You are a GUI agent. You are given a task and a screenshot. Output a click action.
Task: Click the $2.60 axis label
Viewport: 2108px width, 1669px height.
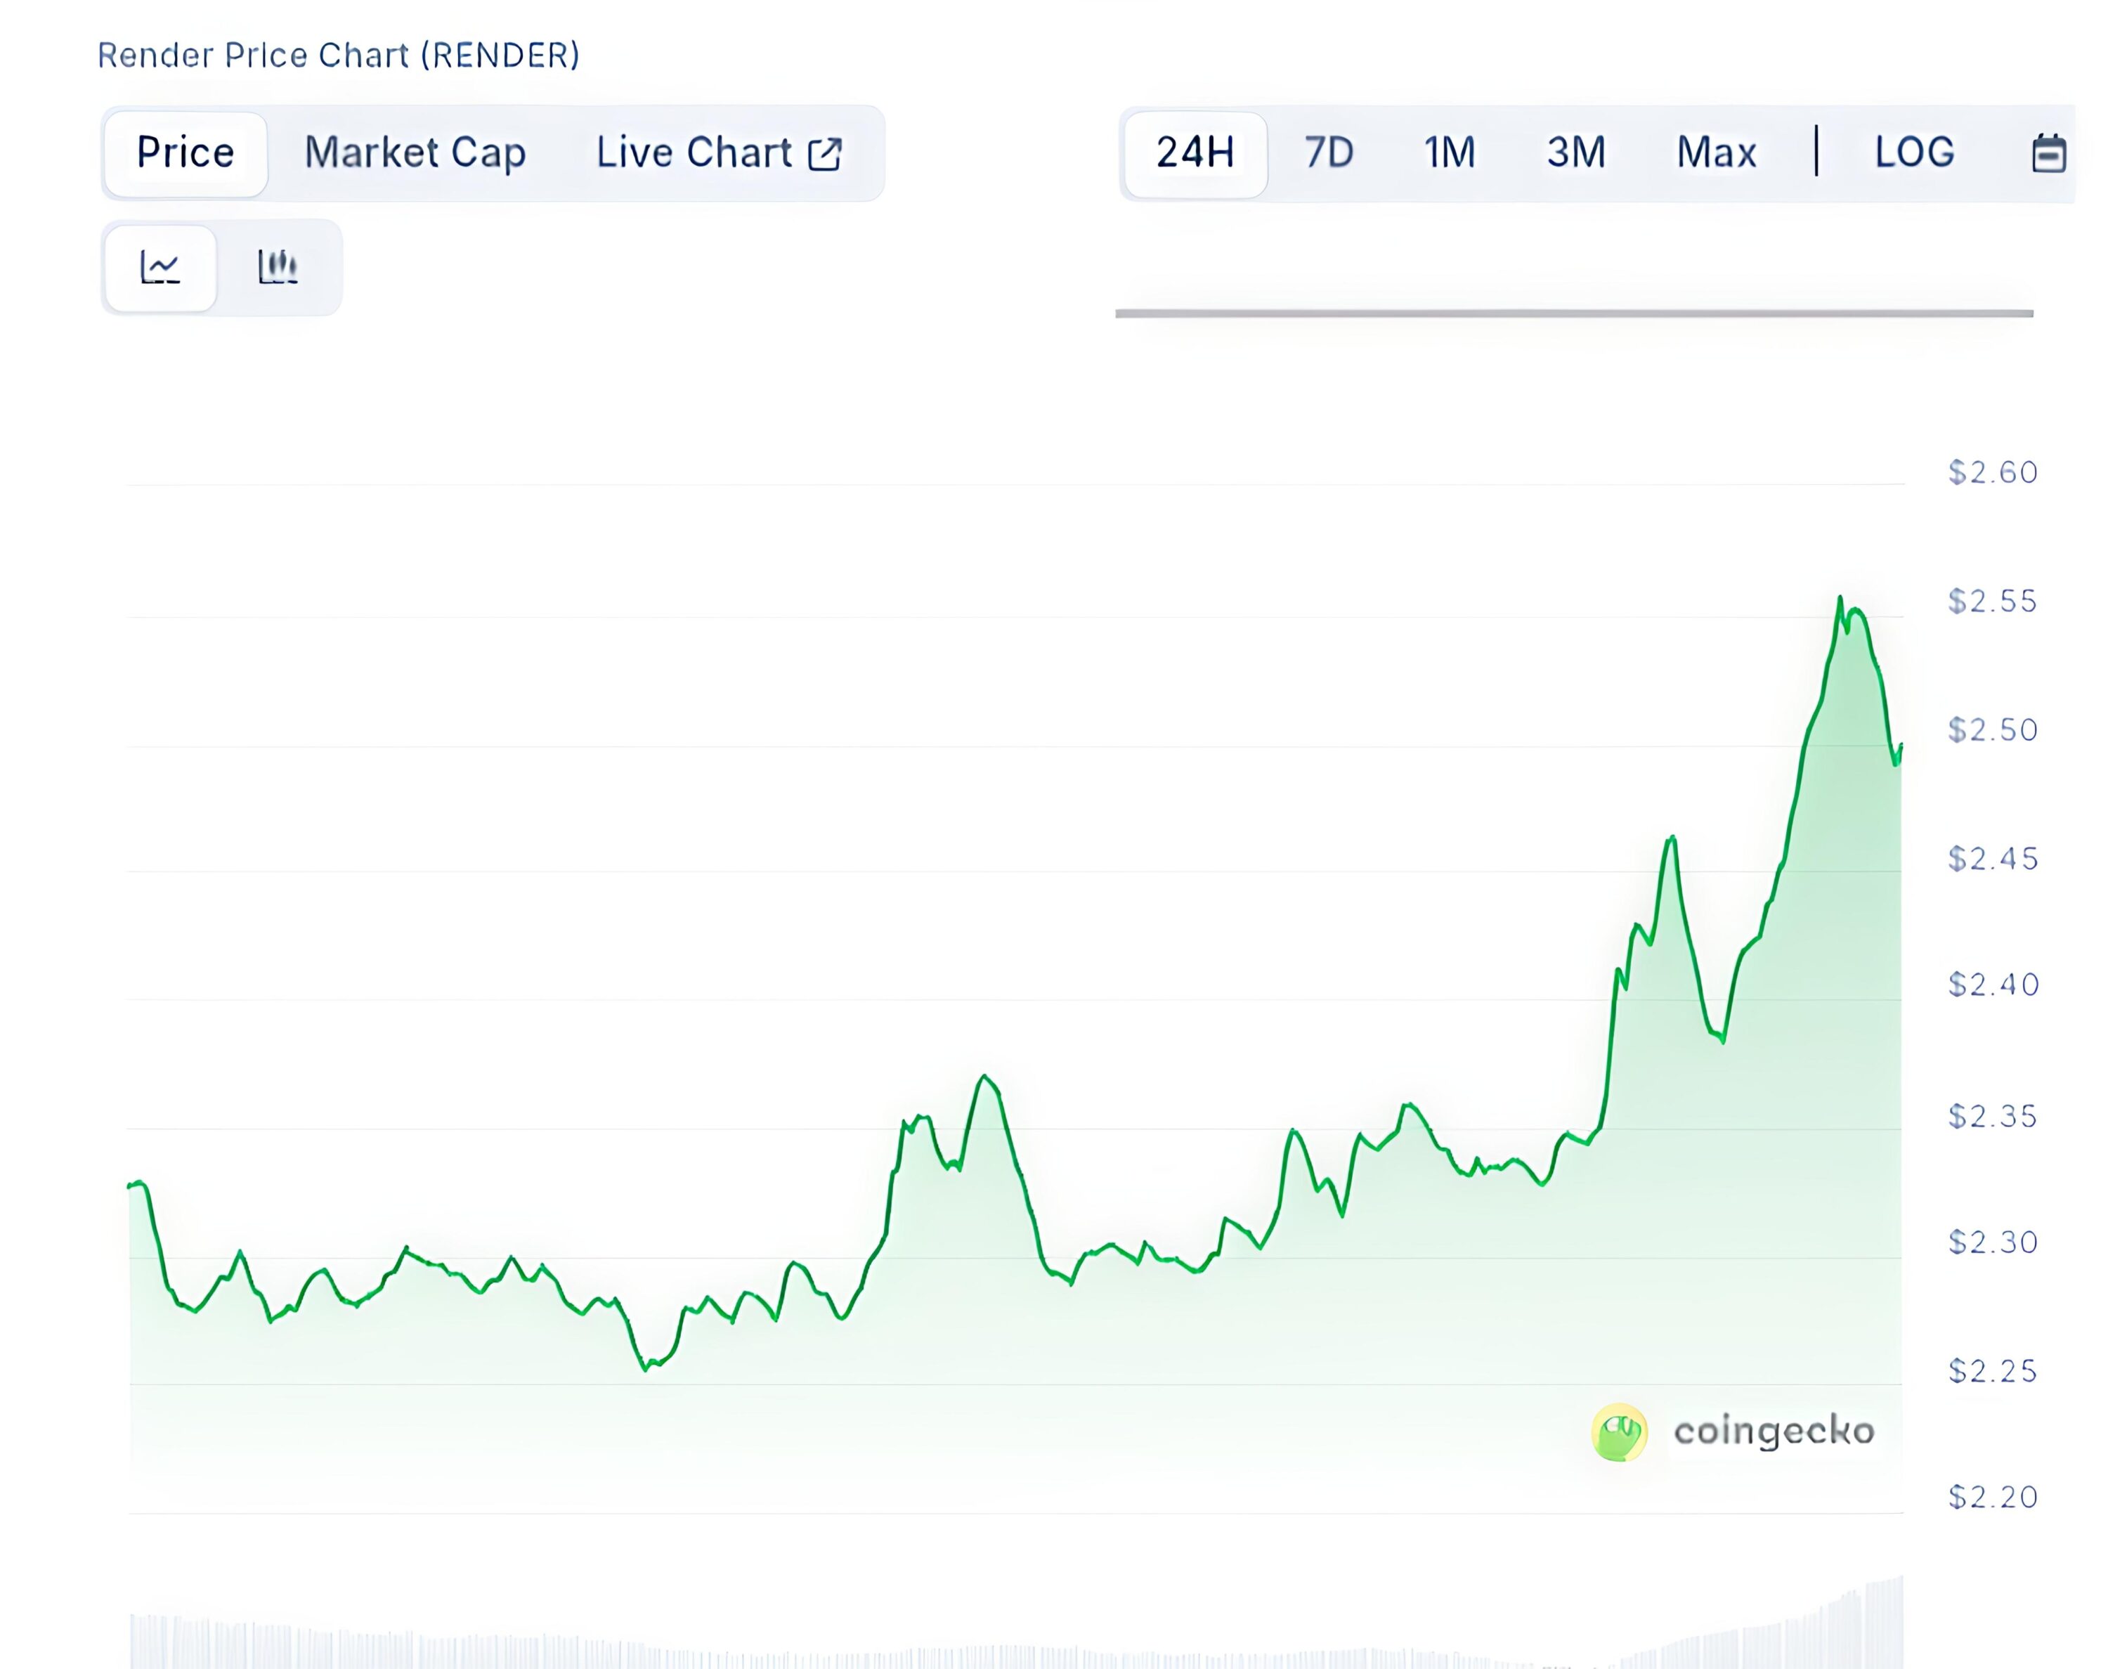(x=1993, y=473)
